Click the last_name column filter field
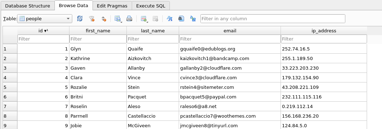382x129 pixels. pyautogui.click(x=153, y=39)
